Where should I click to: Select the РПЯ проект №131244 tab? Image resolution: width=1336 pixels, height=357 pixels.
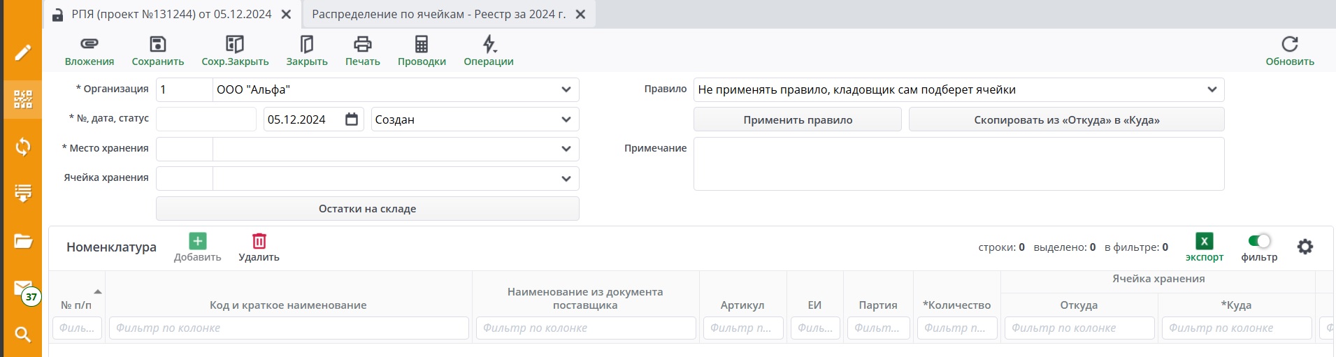pyautogui.click(x=171, y=14)
